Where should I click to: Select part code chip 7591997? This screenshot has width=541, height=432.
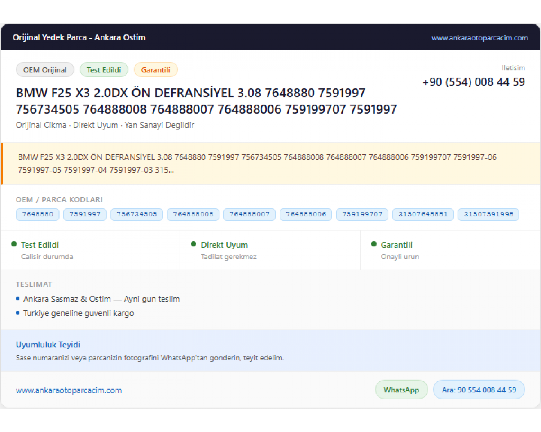point(85,214)
